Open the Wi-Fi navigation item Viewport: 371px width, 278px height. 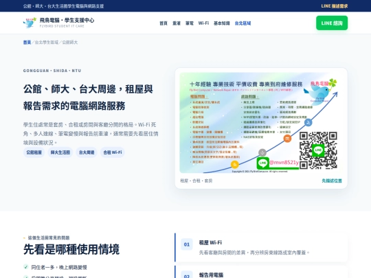(x=203, y=23)
